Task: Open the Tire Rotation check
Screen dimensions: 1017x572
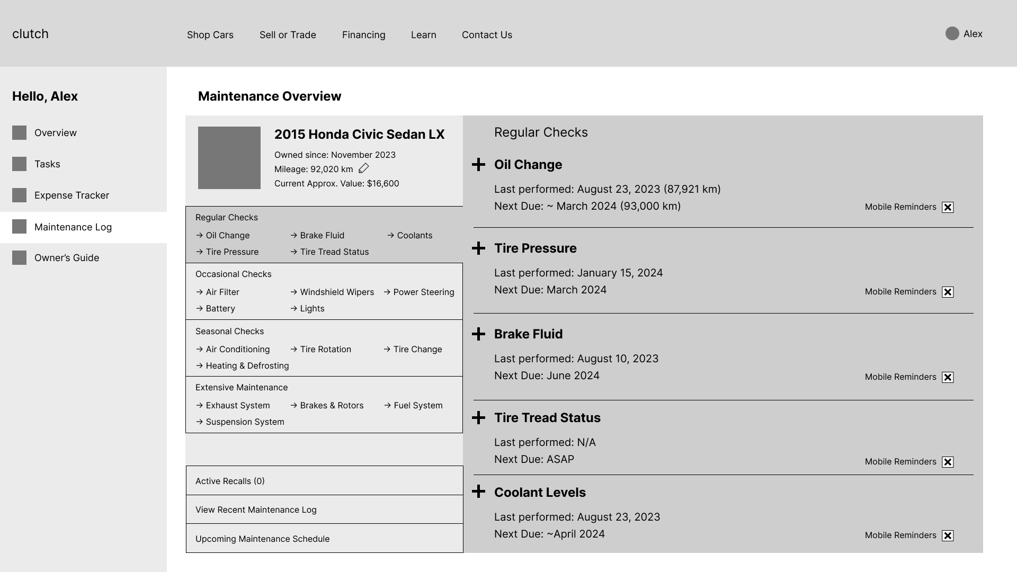Action: coord(320,350)
